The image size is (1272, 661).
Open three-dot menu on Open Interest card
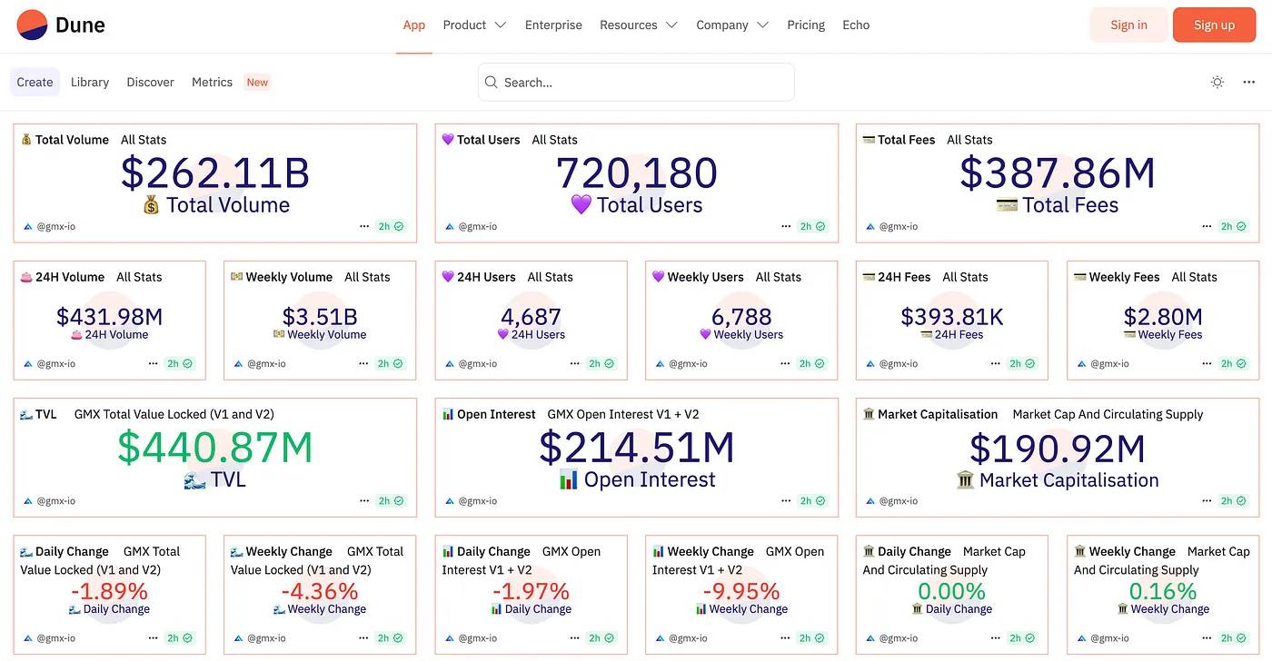[786, 500]
